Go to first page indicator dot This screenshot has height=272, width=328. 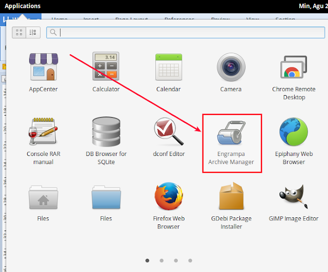[x=147, y=260]
